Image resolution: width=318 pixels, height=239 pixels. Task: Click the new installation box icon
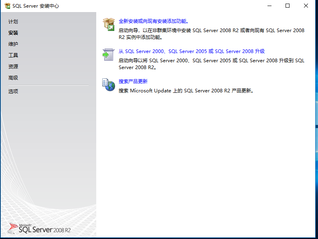[x=109, y=25]
